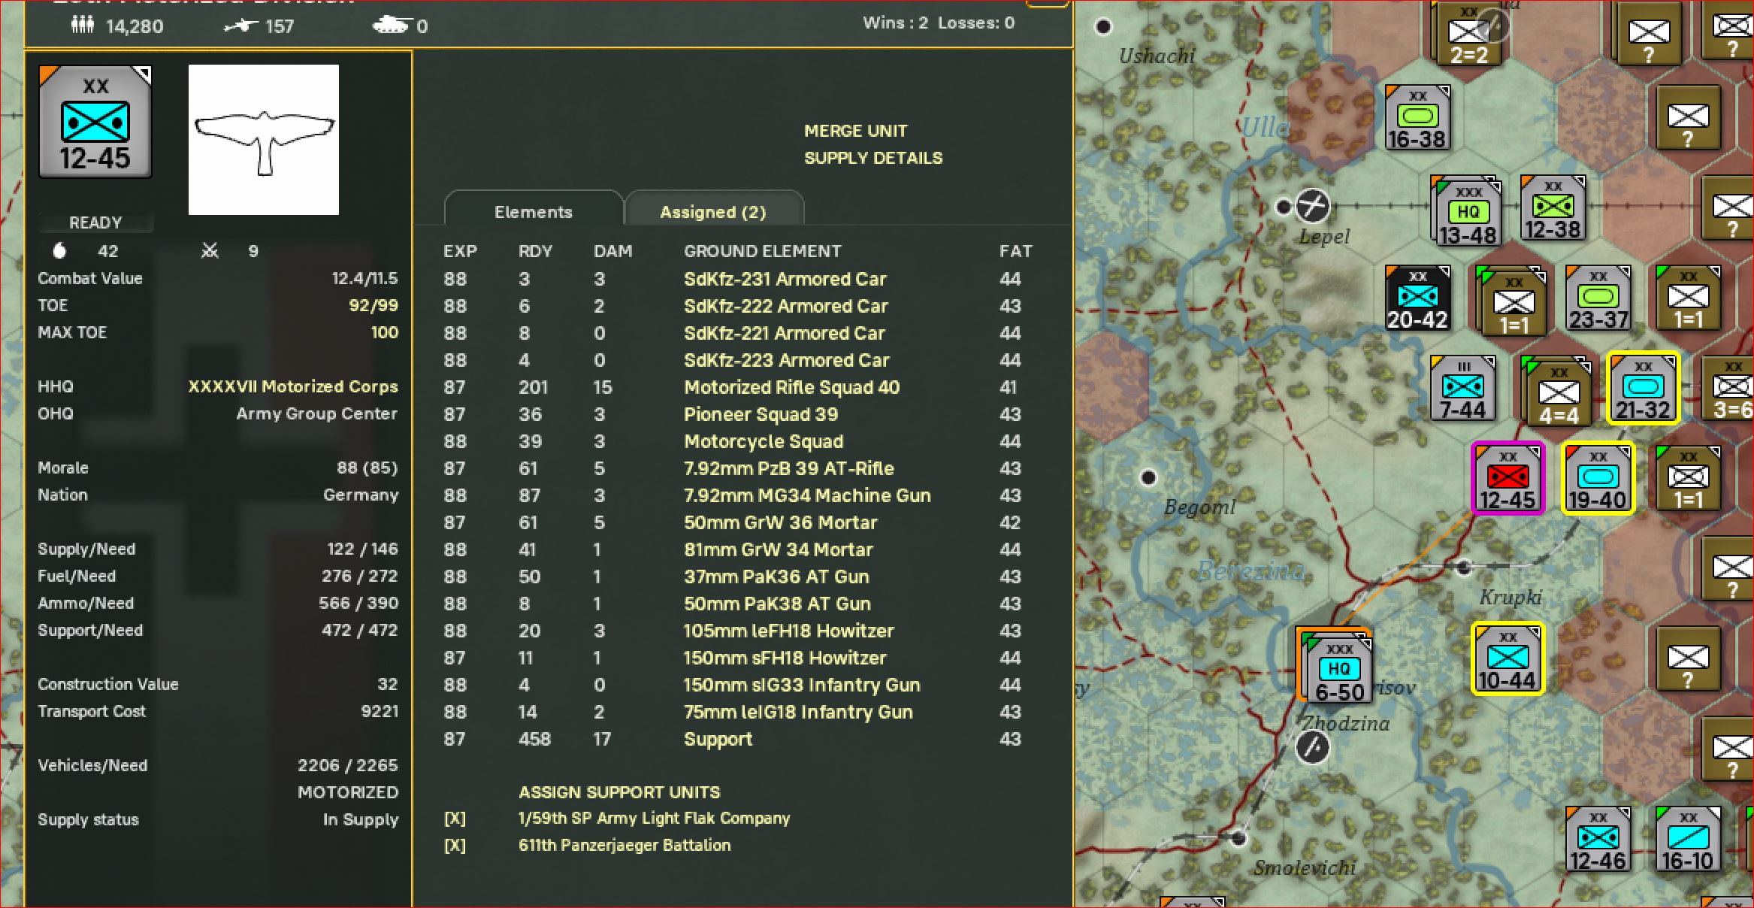Click the MERGE UNIT button
The image size is (1754, 908).
[856, 131]
